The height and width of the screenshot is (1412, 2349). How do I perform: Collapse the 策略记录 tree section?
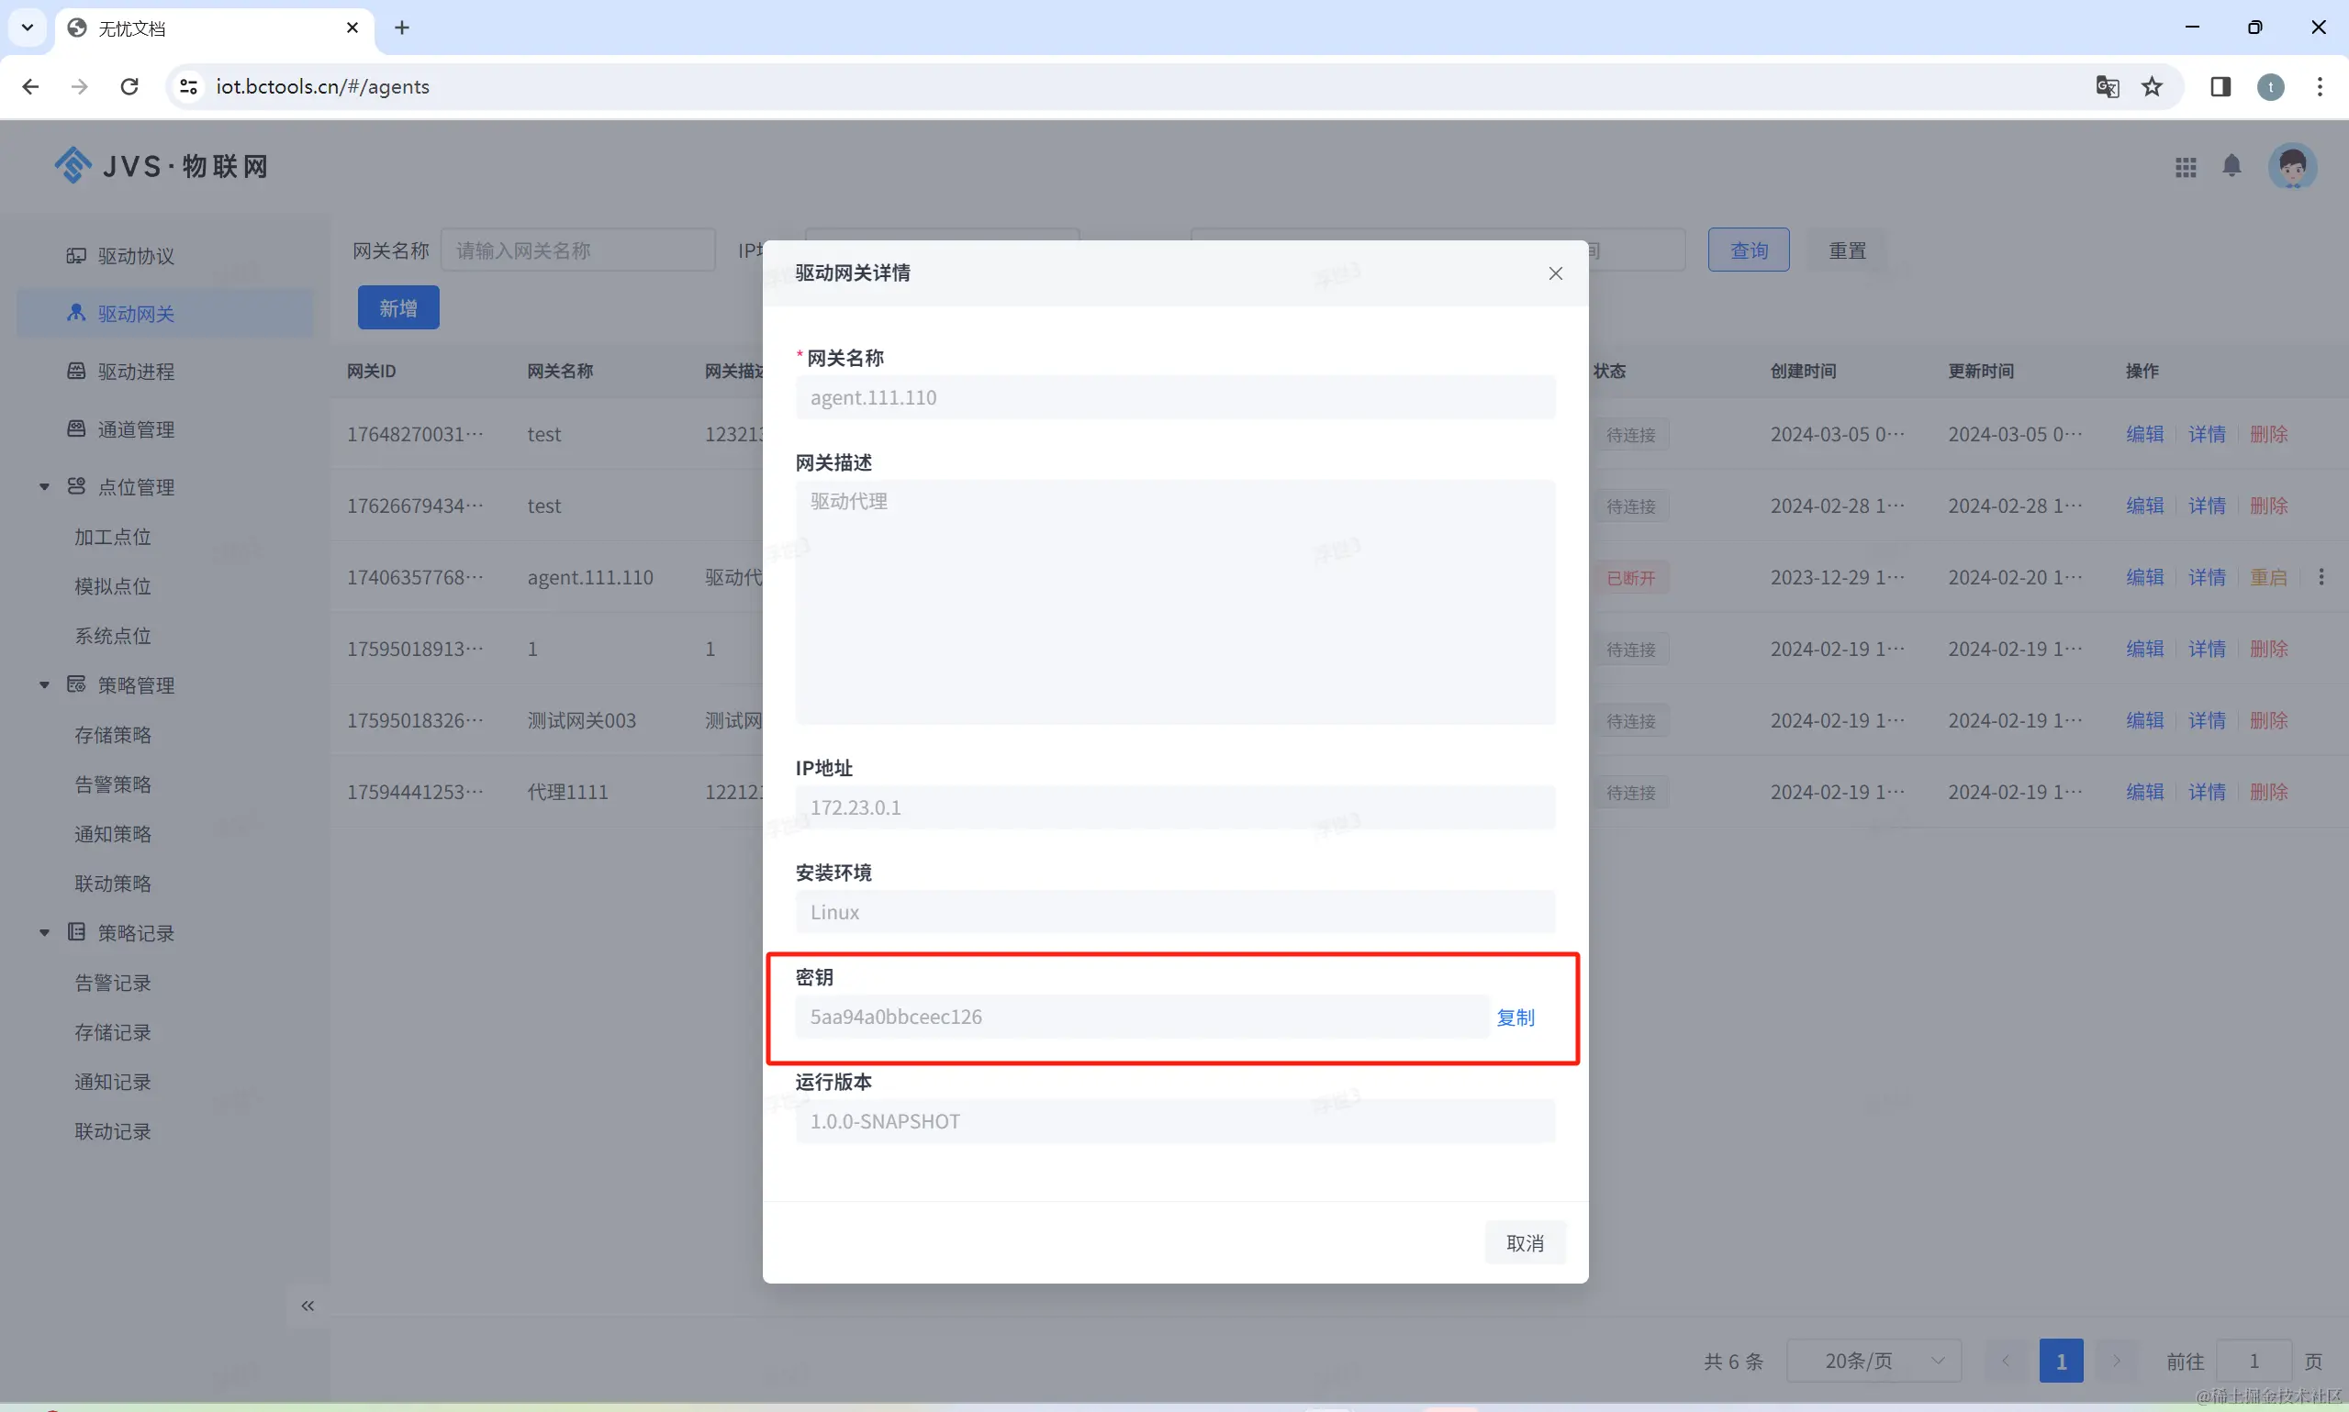tap(44, 932)
